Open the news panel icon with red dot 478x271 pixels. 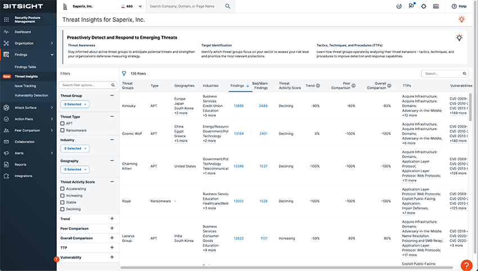(436, 6)
